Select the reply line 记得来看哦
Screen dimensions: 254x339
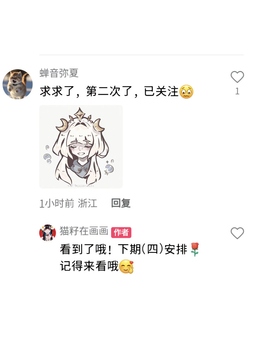coord(89,266)
